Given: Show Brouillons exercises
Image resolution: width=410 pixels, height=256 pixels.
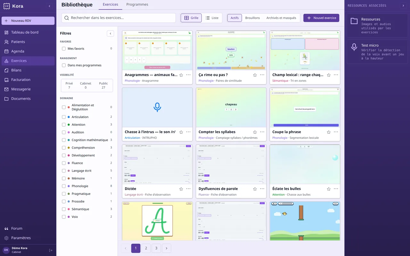Looking at the screenshot, I should (x=252, y=18).
